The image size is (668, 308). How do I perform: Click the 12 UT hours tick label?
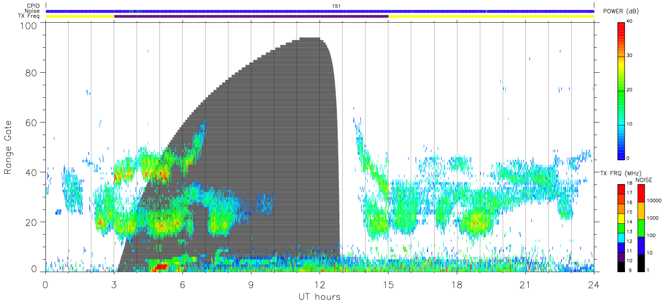(x=320, y=285)
